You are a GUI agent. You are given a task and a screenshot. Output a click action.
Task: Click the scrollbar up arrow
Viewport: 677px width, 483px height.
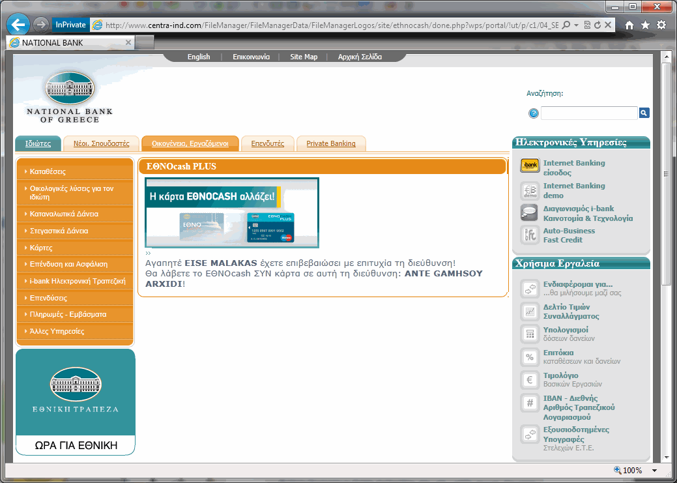pos(666,57)
